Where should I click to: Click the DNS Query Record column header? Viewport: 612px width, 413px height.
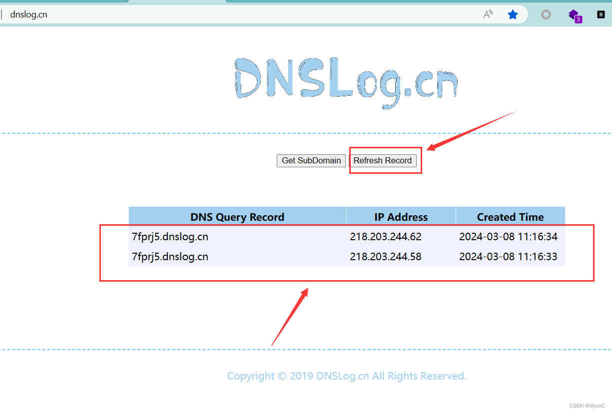(237, 217)
